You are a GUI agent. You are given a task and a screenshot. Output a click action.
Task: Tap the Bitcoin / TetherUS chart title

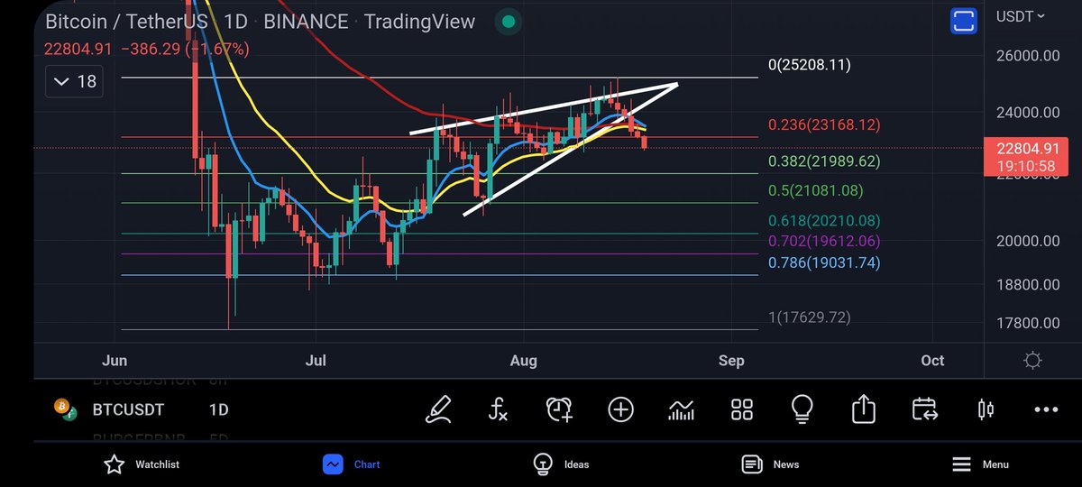click(127, 22)
